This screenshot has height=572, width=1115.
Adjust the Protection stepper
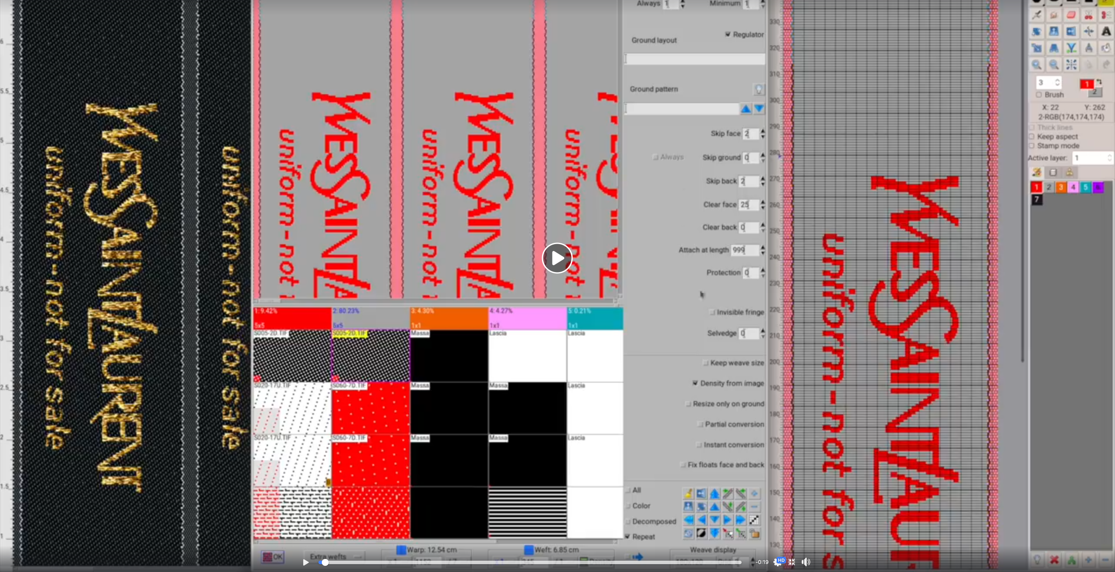pyautogui.click(x=763, y=272)
